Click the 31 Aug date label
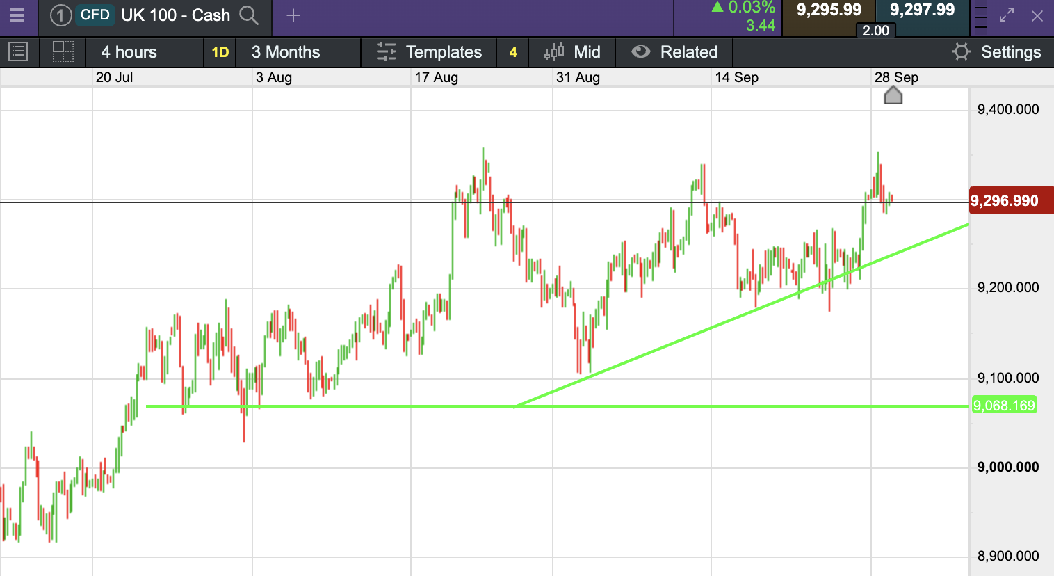 pos(578,77)
